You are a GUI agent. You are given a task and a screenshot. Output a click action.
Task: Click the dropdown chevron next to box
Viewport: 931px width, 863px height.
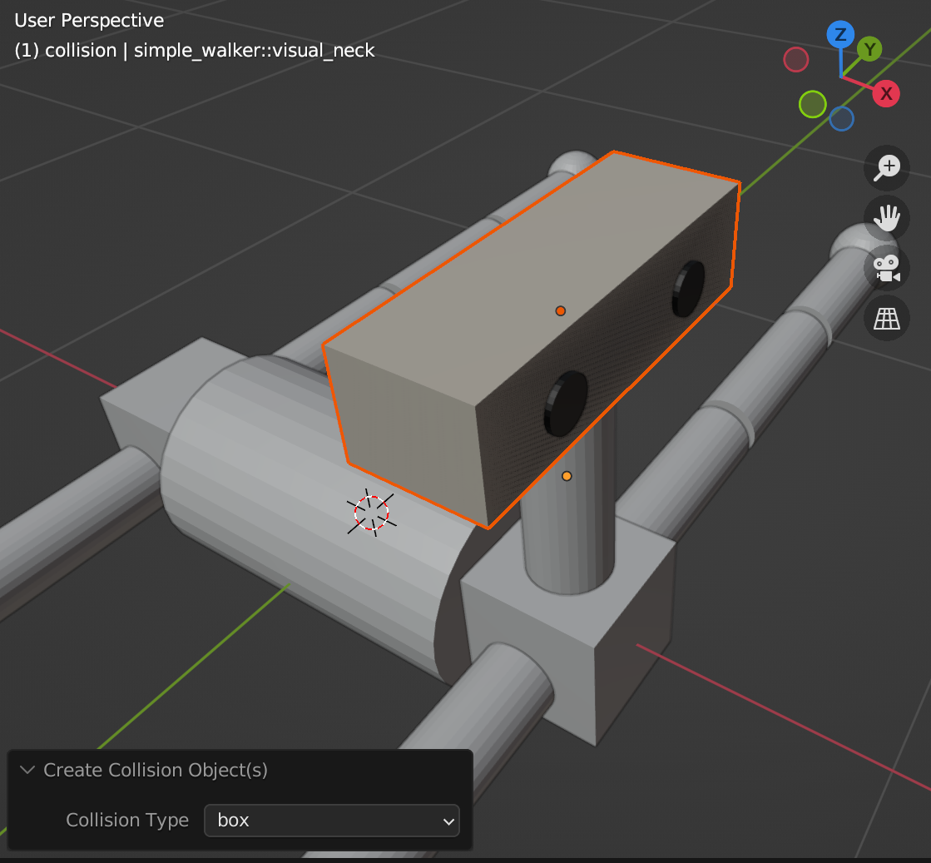point(446,820)
